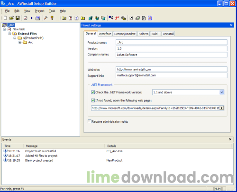
Task: Open the Help menu
Action: coord(63,11)
